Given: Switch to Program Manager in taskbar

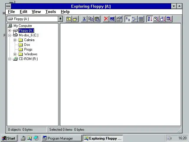Looking at the screenshot, I should click(x=62, y=138).
